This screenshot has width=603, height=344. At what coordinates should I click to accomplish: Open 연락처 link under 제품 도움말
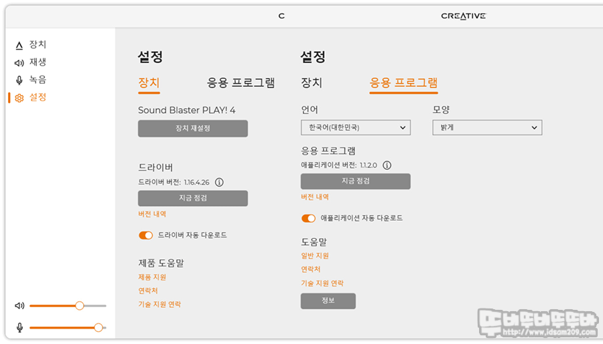pos(148,290)
